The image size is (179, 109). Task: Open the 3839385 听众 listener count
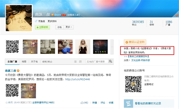point(138,23)
